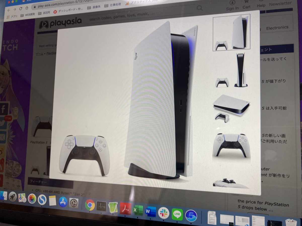The image size is (302, 226).
Task: Open the WEB開発 bookmark folder
Action: pyautogui.click(x=27, y=15)
